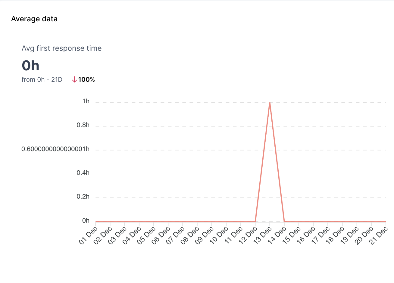This screenshot has height=283, width=394.
Task: Click the 17 Dec x-axis date label
Action: point(321,235)
